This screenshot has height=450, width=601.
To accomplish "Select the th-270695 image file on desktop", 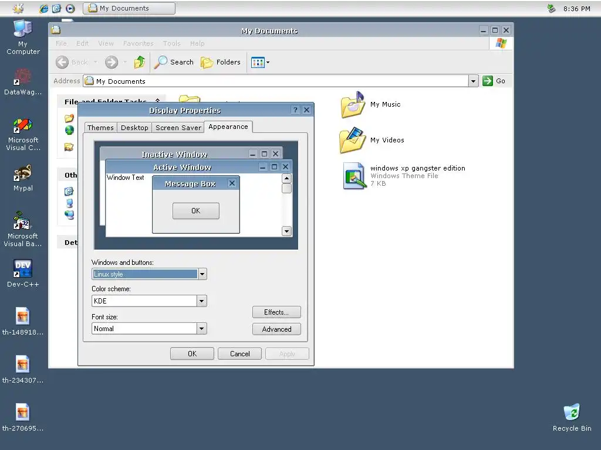I will [x=23, y=417].
